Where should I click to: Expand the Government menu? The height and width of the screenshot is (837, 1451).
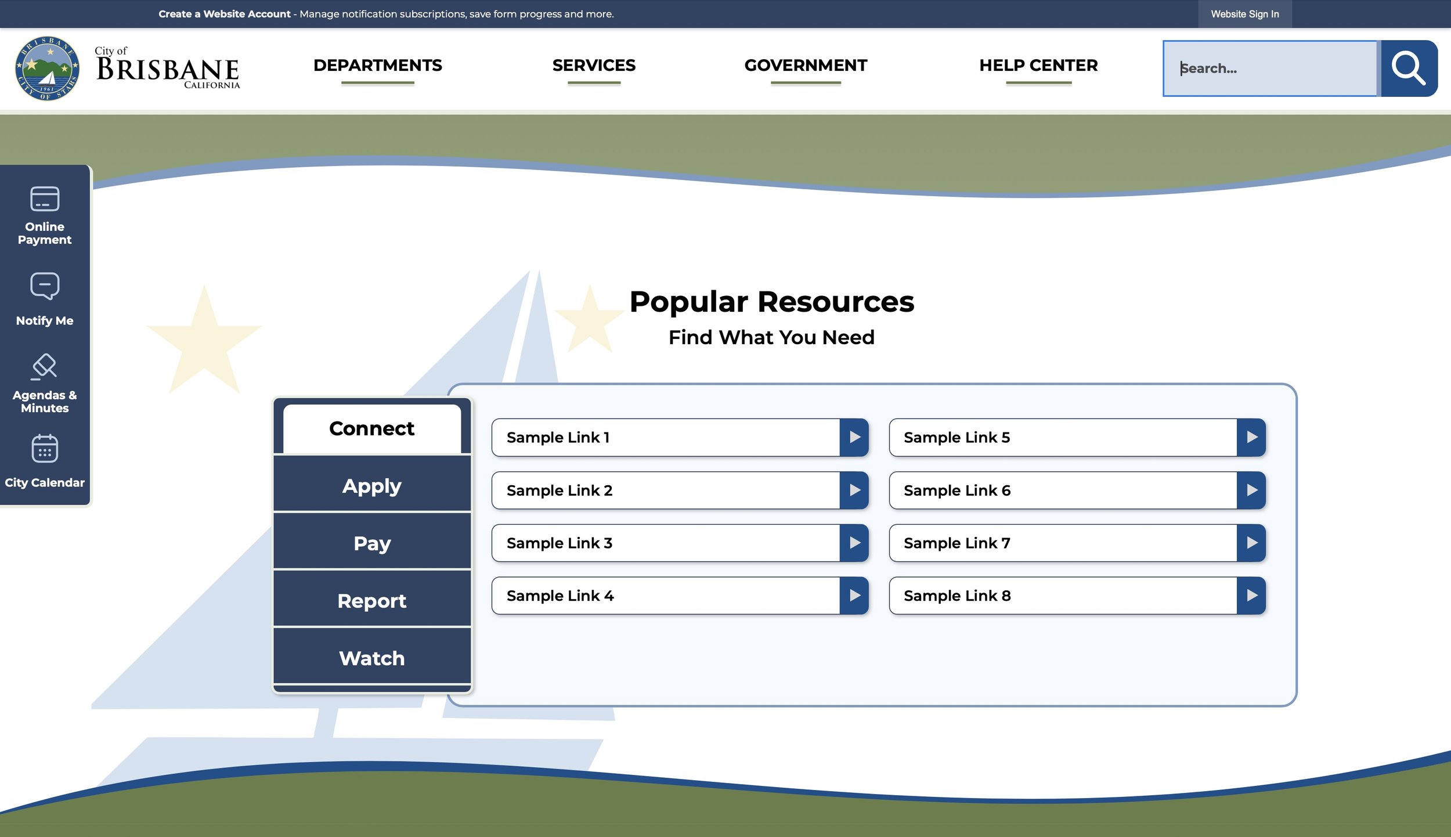click(806, 66)
